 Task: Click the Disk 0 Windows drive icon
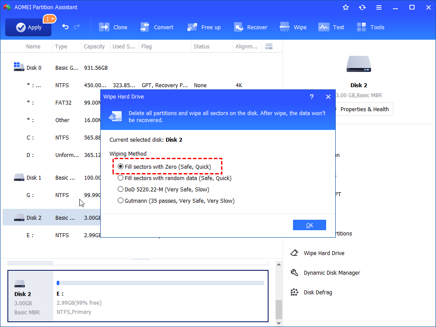pyautogui.click(x=19, y=67)
